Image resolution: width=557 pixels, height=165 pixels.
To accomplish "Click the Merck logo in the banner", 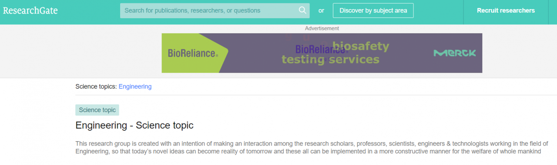I will (x=454, y=53).
